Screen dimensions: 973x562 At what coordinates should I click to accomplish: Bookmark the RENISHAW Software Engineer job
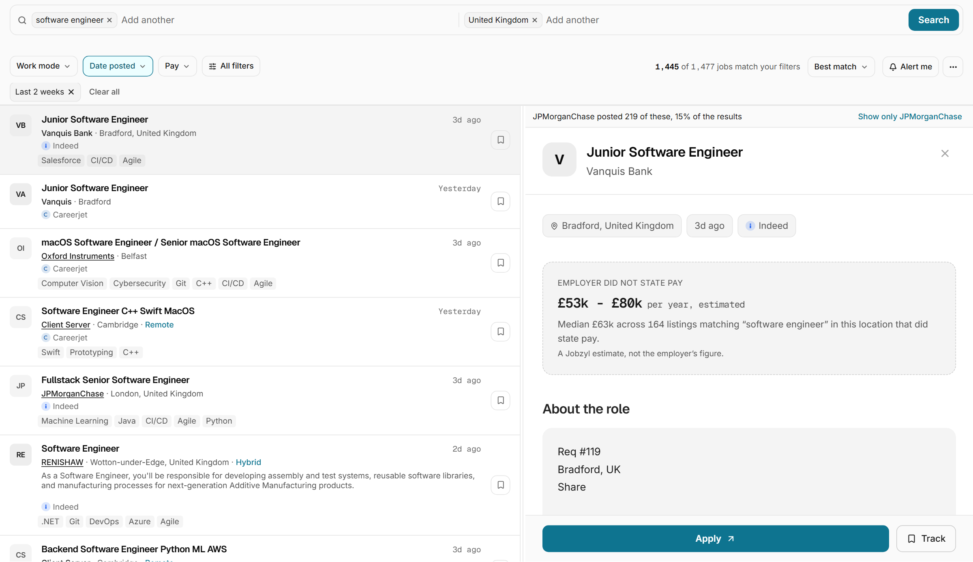[501, 485]
